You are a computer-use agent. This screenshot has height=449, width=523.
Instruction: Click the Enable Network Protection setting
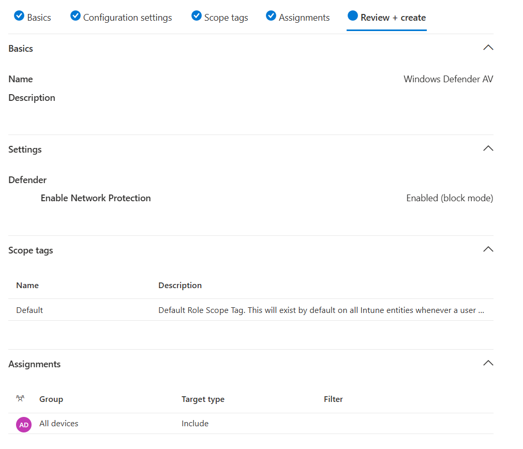(x=96, y=198)
